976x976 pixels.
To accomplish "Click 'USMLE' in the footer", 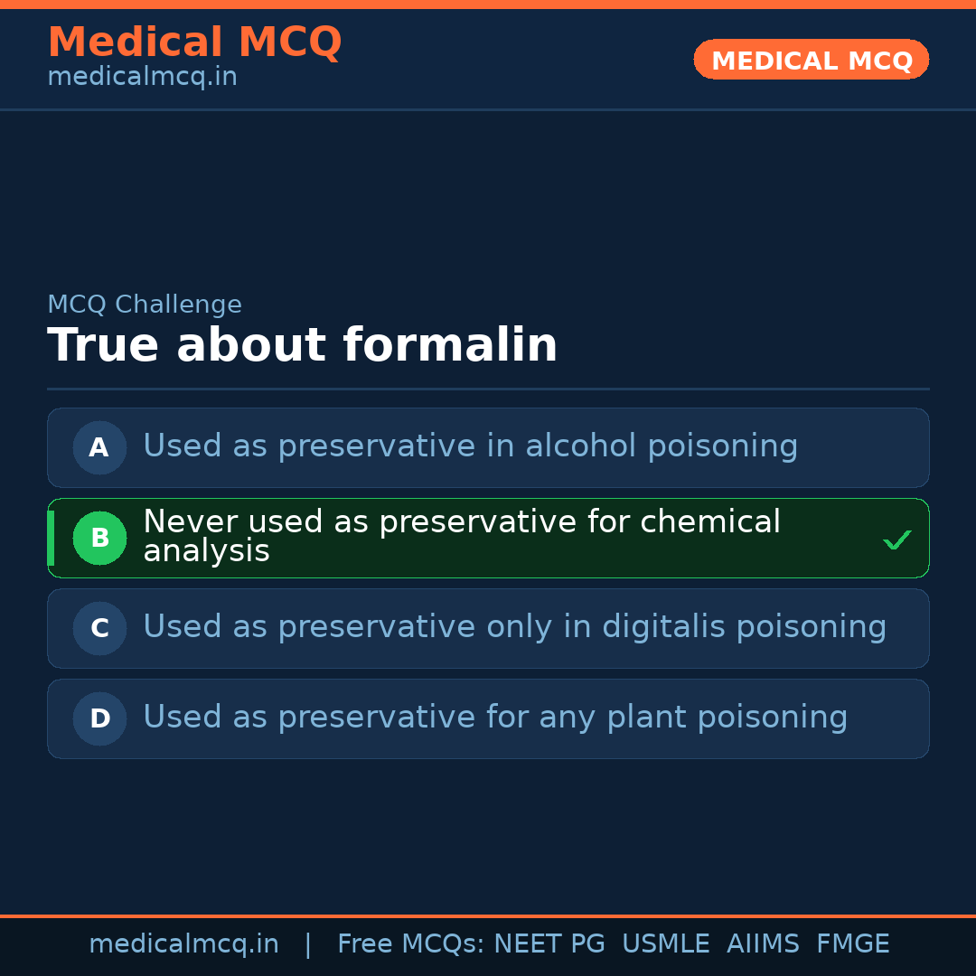I will (x=665, y=944).
